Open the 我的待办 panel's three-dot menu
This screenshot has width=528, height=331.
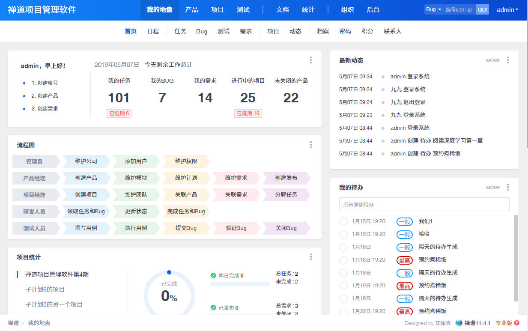[x=508, y=188]
